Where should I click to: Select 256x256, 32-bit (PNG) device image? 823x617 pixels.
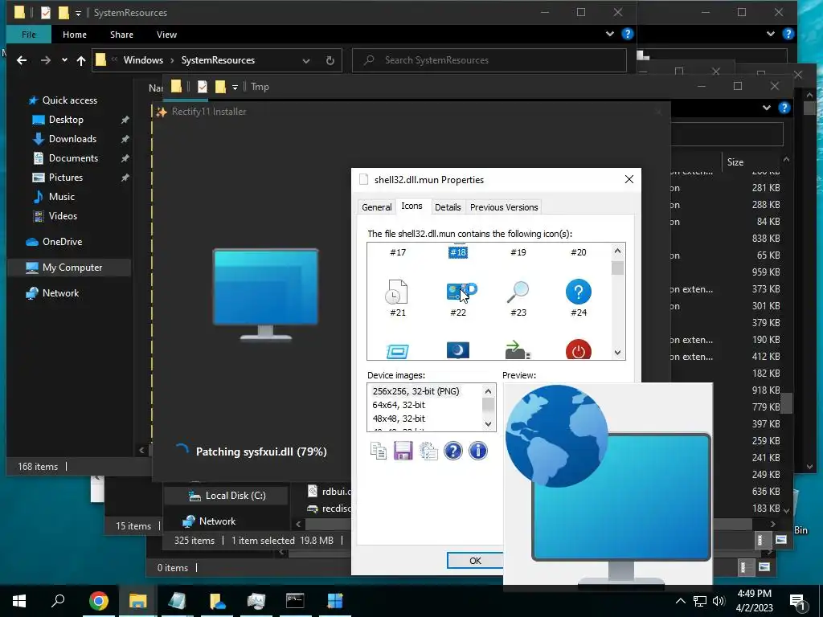(416, 391)
